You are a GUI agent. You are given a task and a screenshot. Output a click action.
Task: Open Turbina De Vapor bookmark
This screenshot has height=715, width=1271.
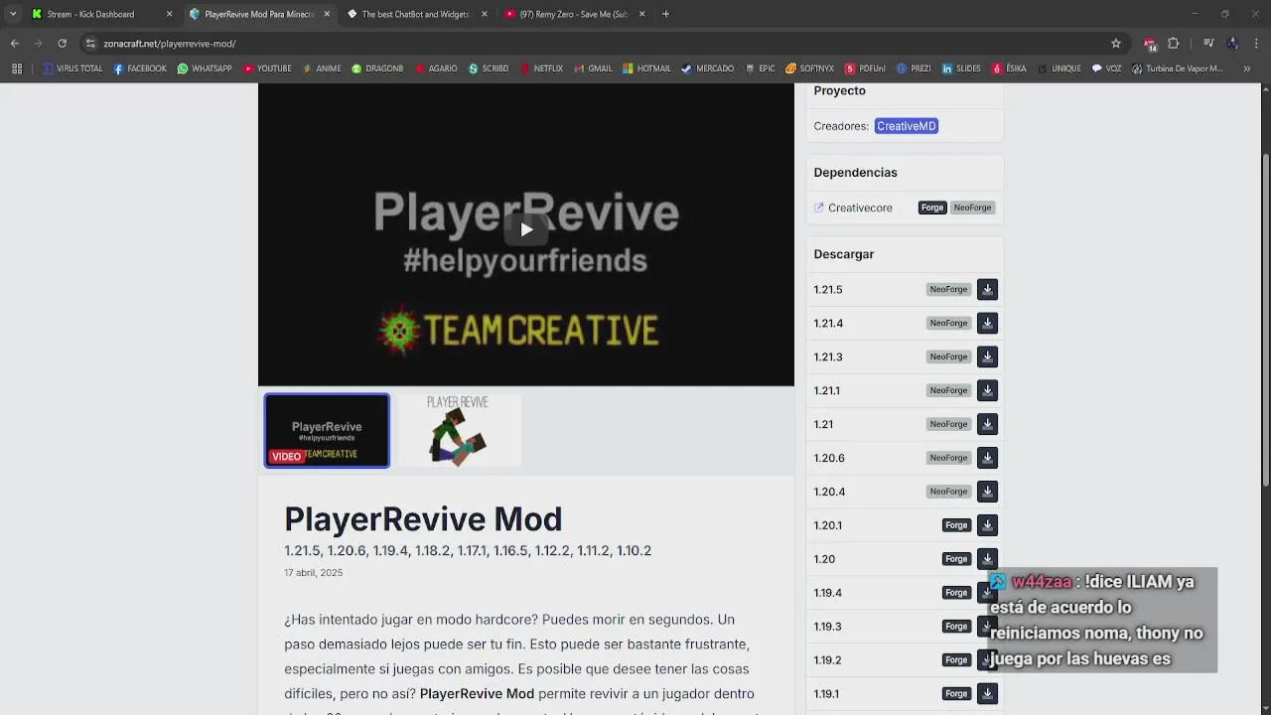click(1178, 69)
